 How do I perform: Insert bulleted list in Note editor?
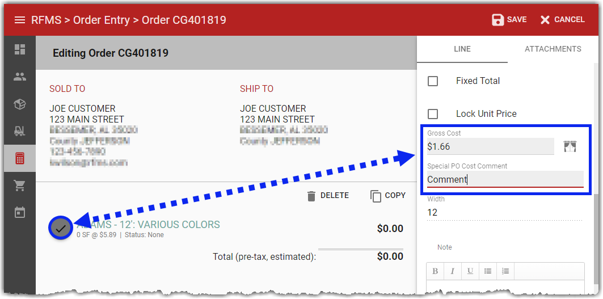click(488, 271)
